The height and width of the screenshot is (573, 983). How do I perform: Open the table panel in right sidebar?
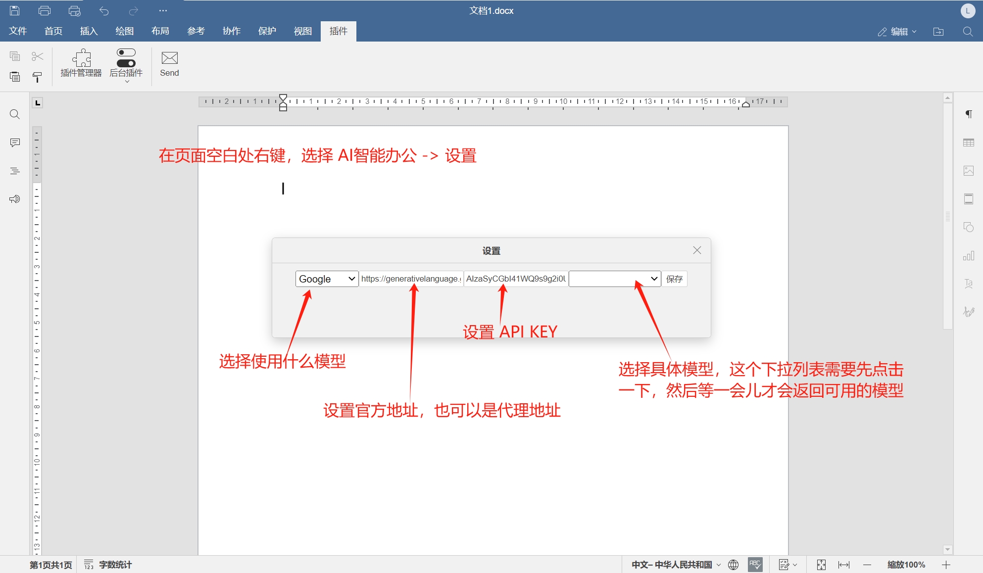coord(969,142)
